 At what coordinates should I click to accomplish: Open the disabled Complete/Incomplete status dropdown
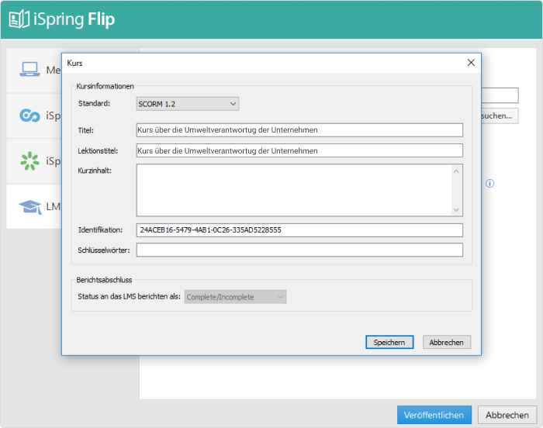[236, 297]
